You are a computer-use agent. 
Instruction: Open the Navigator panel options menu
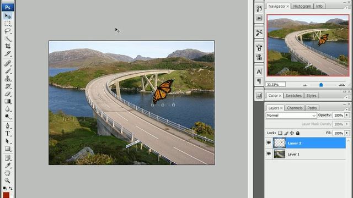tap(348, 8)
